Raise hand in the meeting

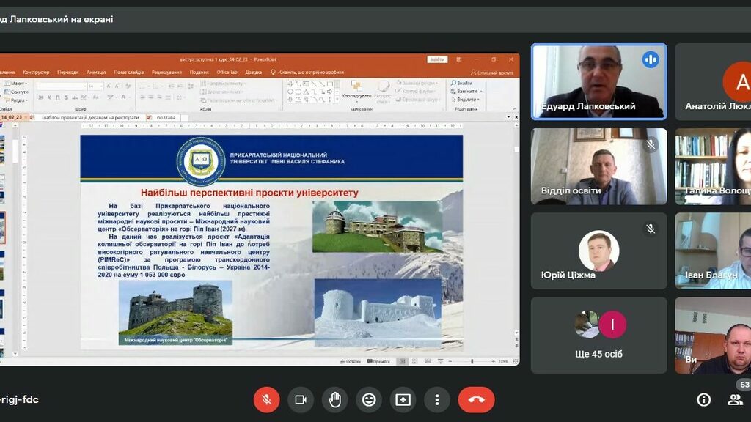pos(335,399)
